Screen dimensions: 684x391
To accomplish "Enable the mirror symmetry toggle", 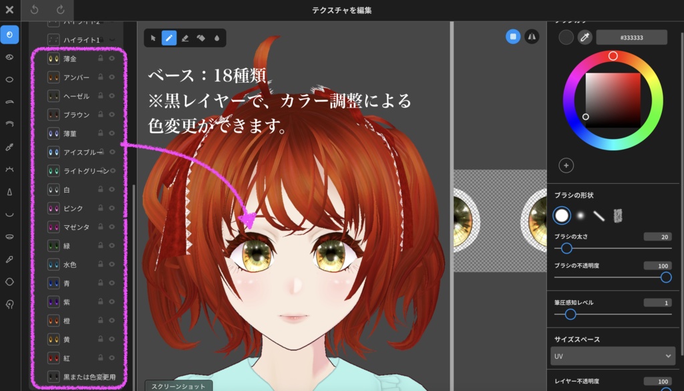I will 532,37.
